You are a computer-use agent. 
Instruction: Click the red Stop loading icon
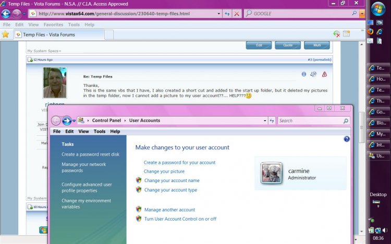237,14
